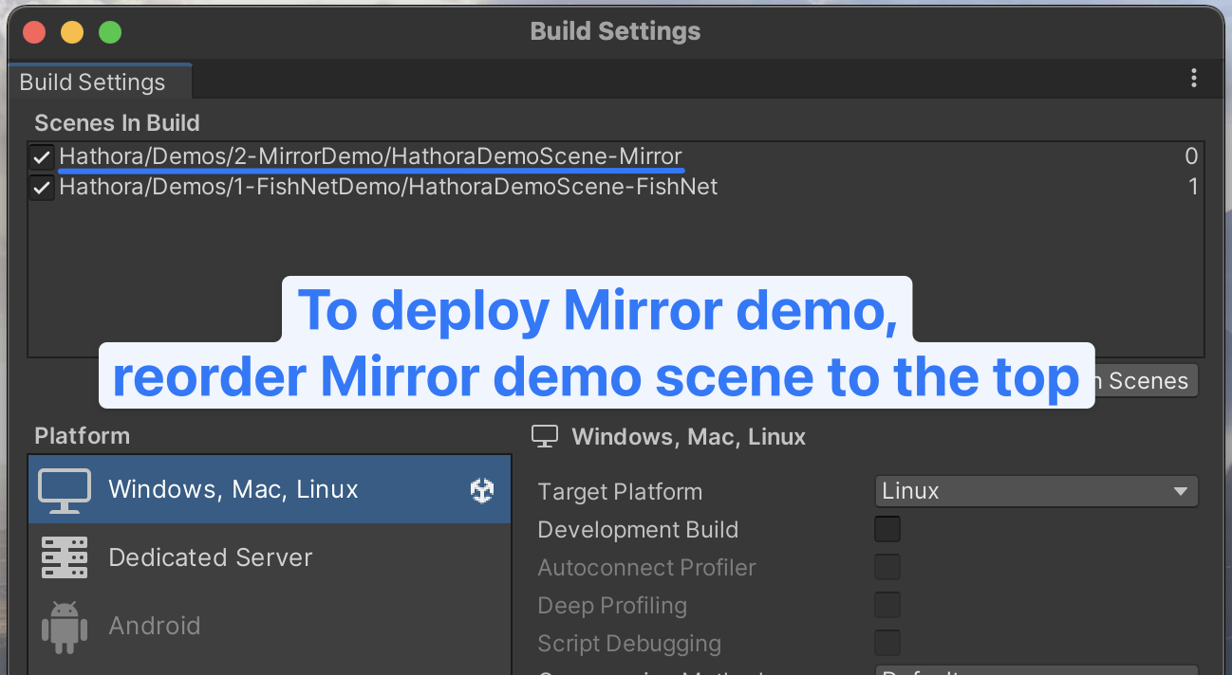Close the Build Settings window with the red button
This screenshot has width=1232, height=675.
click(x=35, y=32)
